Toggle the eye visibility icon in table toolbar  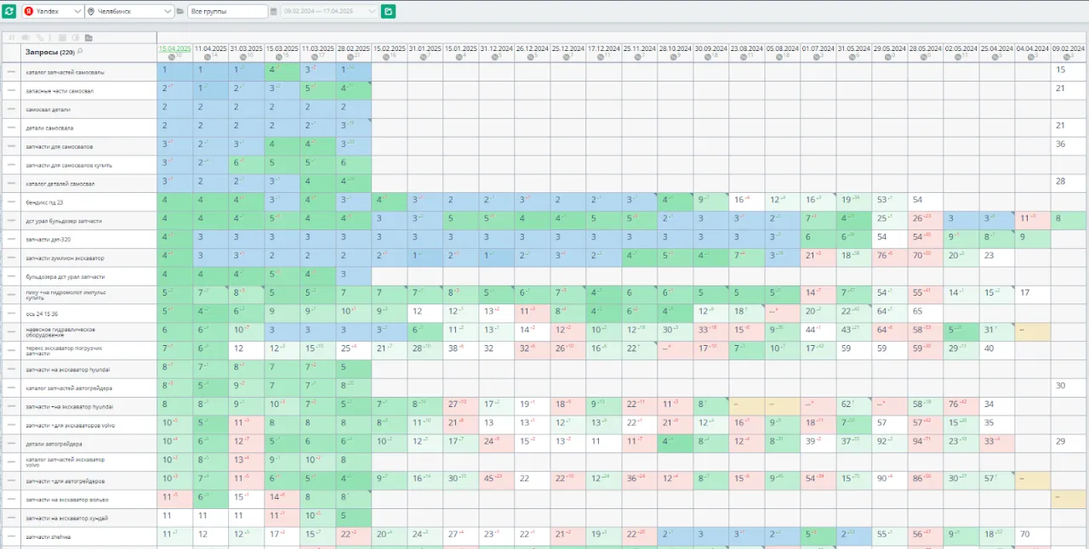(25, 38)
